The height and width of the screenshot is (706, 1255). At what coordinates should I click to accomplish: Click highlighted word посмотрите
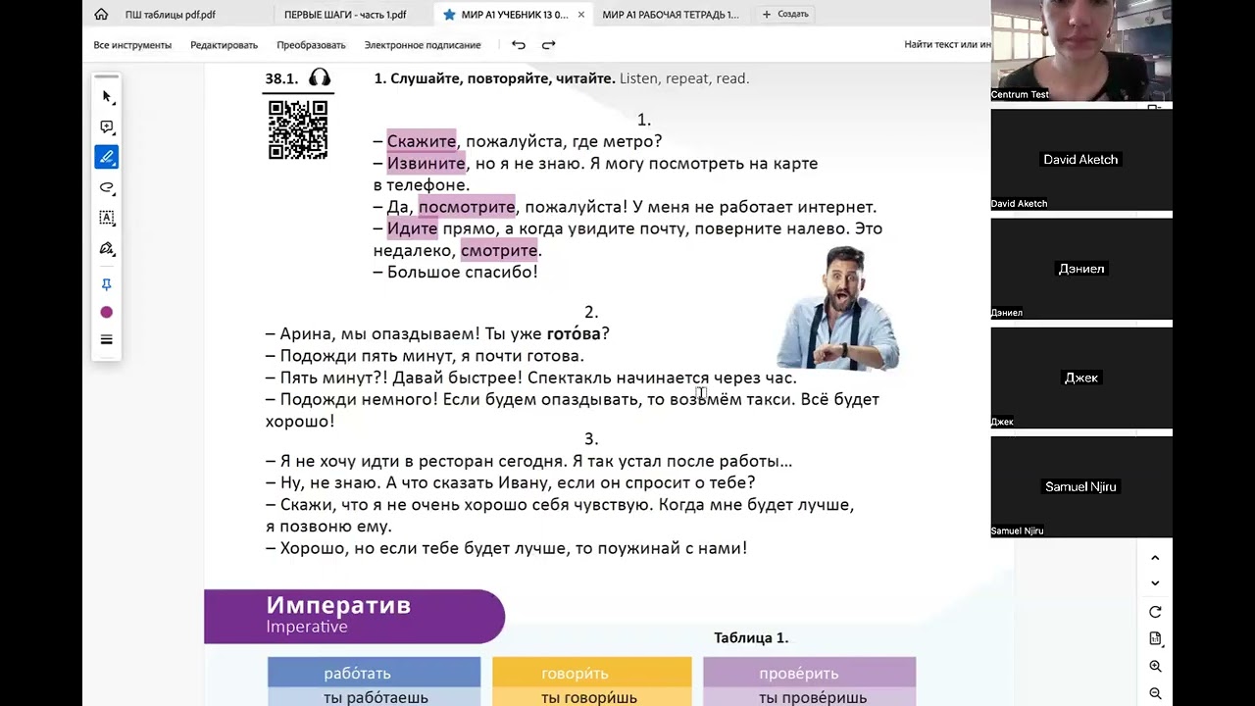[467, 207]
